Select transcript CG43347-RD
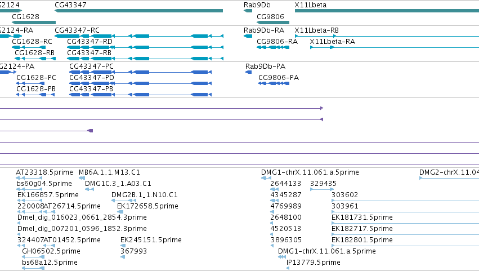Image resolution: width=479 pixels, height=271 pixels. (145, 47)
